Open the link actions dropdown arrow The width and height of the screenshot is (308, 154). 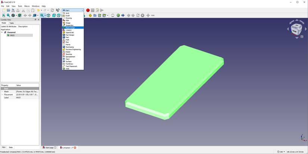[x=108, y=15]
